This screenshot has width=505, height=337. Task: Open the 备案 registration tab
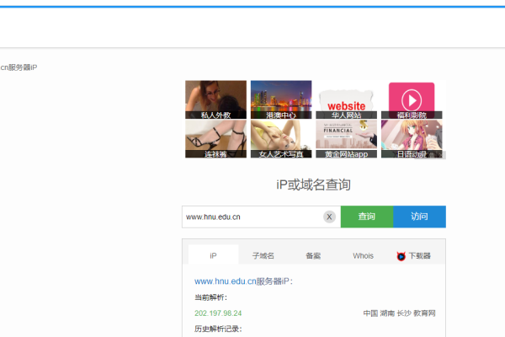coord(313,255)
